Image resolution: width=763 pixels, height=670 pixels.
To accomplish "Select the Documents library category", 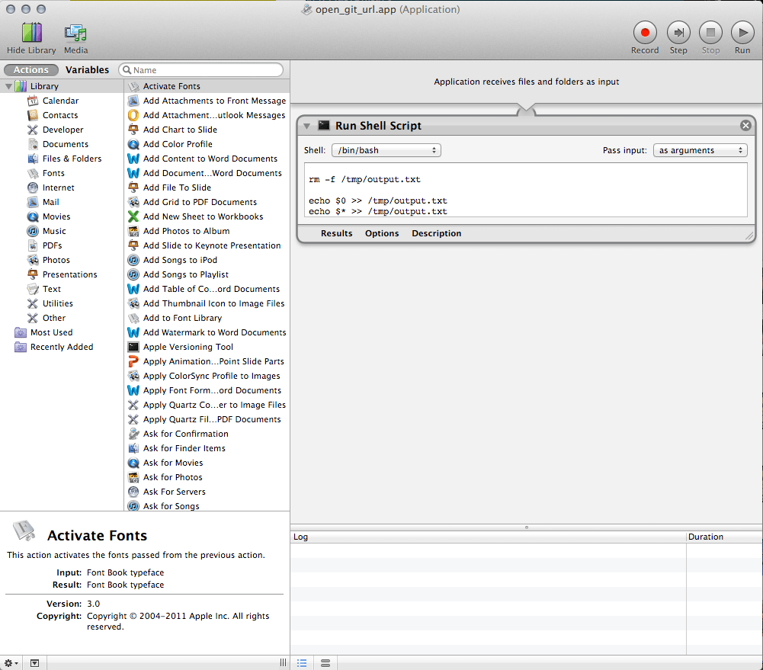I will [x=66, y=145].
